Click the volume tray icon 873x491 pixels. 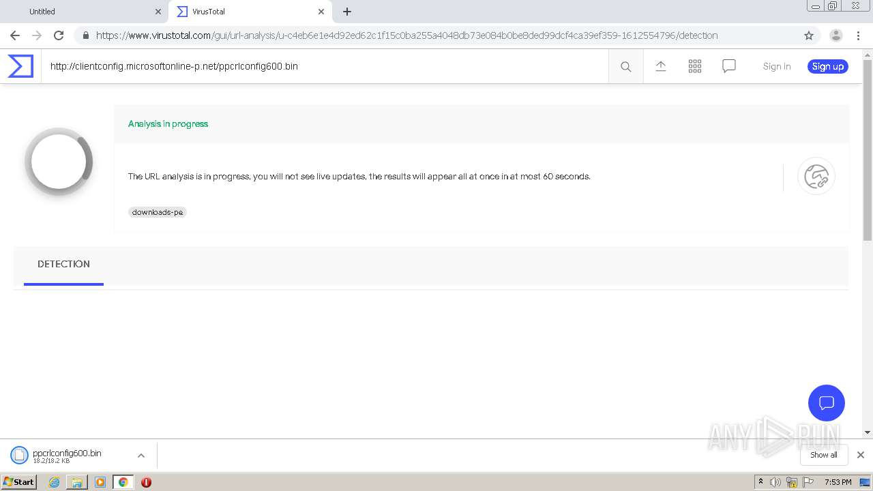tap(775, 482)
